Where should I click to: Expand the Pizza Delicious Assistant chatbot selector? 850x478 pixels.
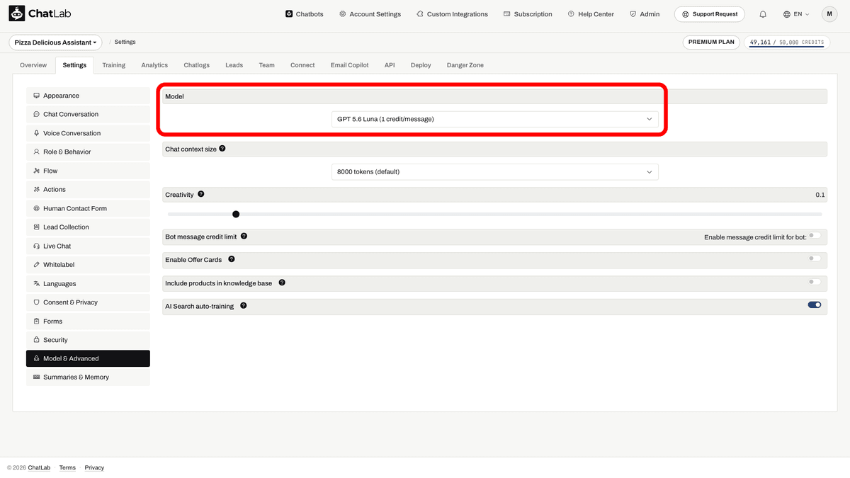[55, 42]
